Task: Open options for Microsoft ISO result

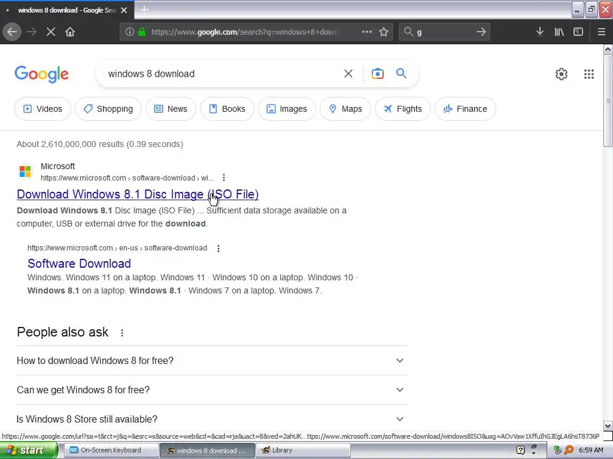Action: [x=224, y=178]
